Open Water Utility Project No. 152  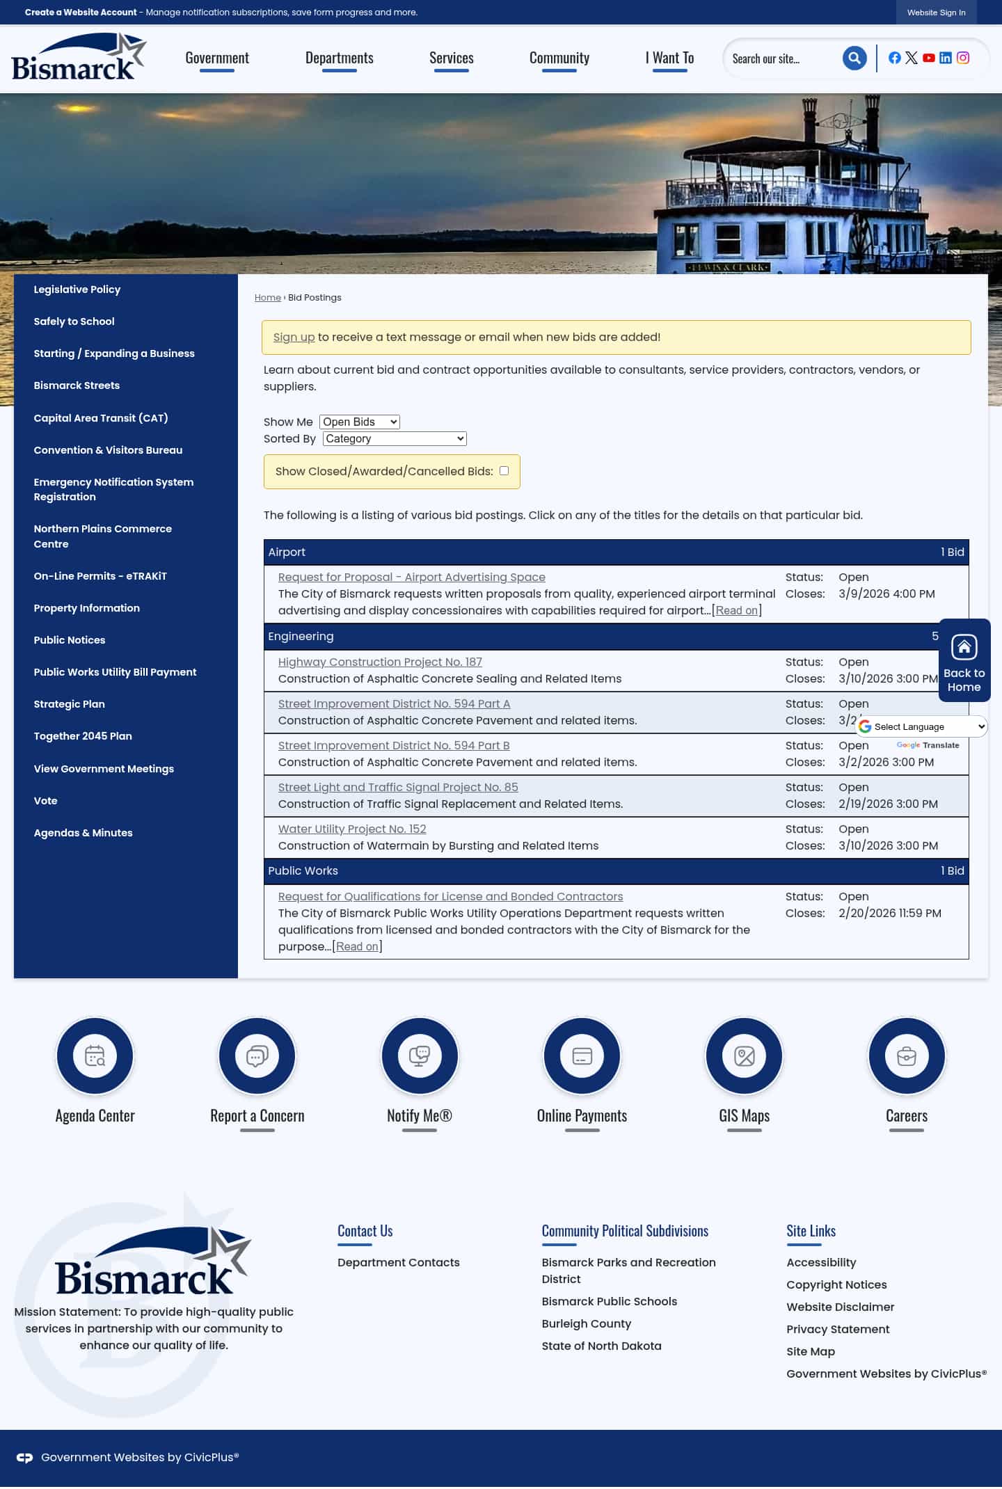[x=352, y=829]
